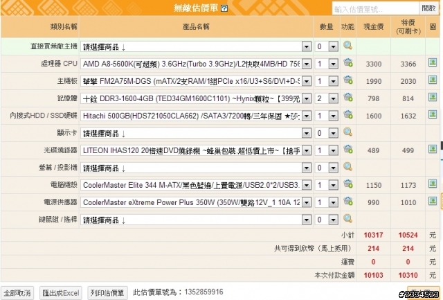
Task: Click the search magnifier in 鍵鼠組 / 搖桿 row
Action: 347,218
